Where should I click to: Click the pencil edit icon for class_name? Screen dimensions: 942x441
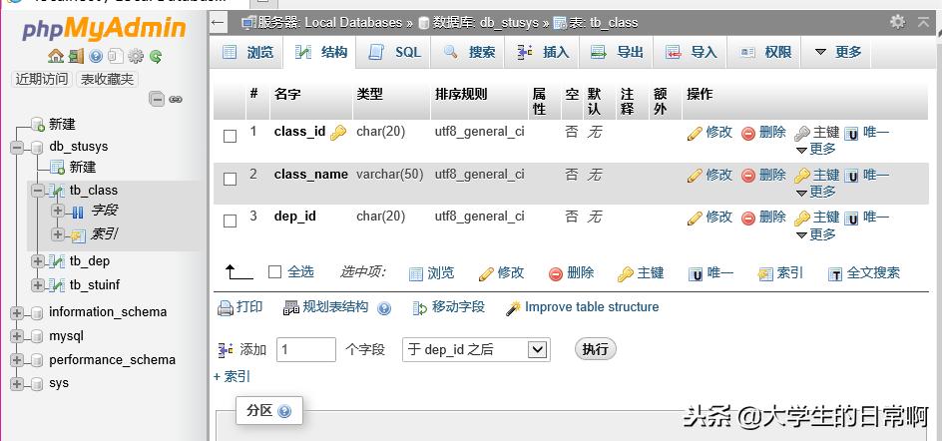[x=695, y=176]
